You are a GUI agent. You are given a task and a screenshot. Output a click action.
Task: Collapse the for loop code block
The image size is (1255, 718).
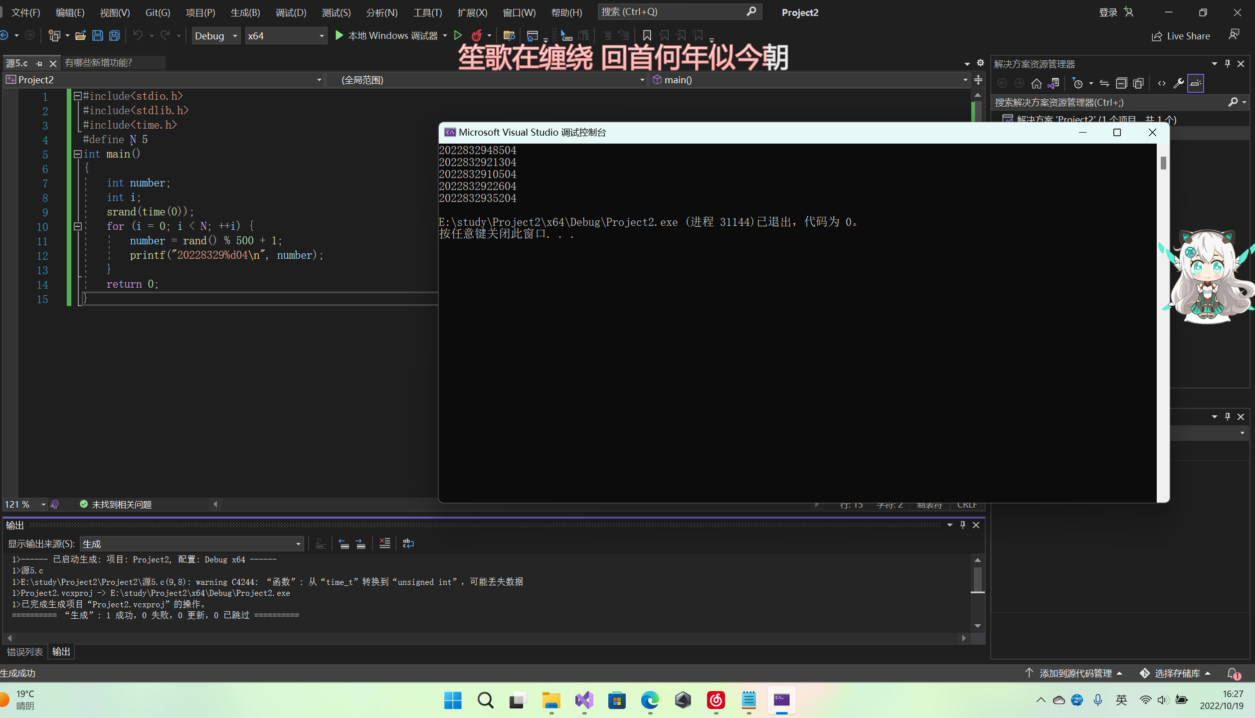pyautogui.click(x=77, y=226)
